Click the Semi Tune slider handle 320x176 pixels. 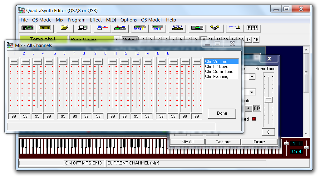(268, 100)
